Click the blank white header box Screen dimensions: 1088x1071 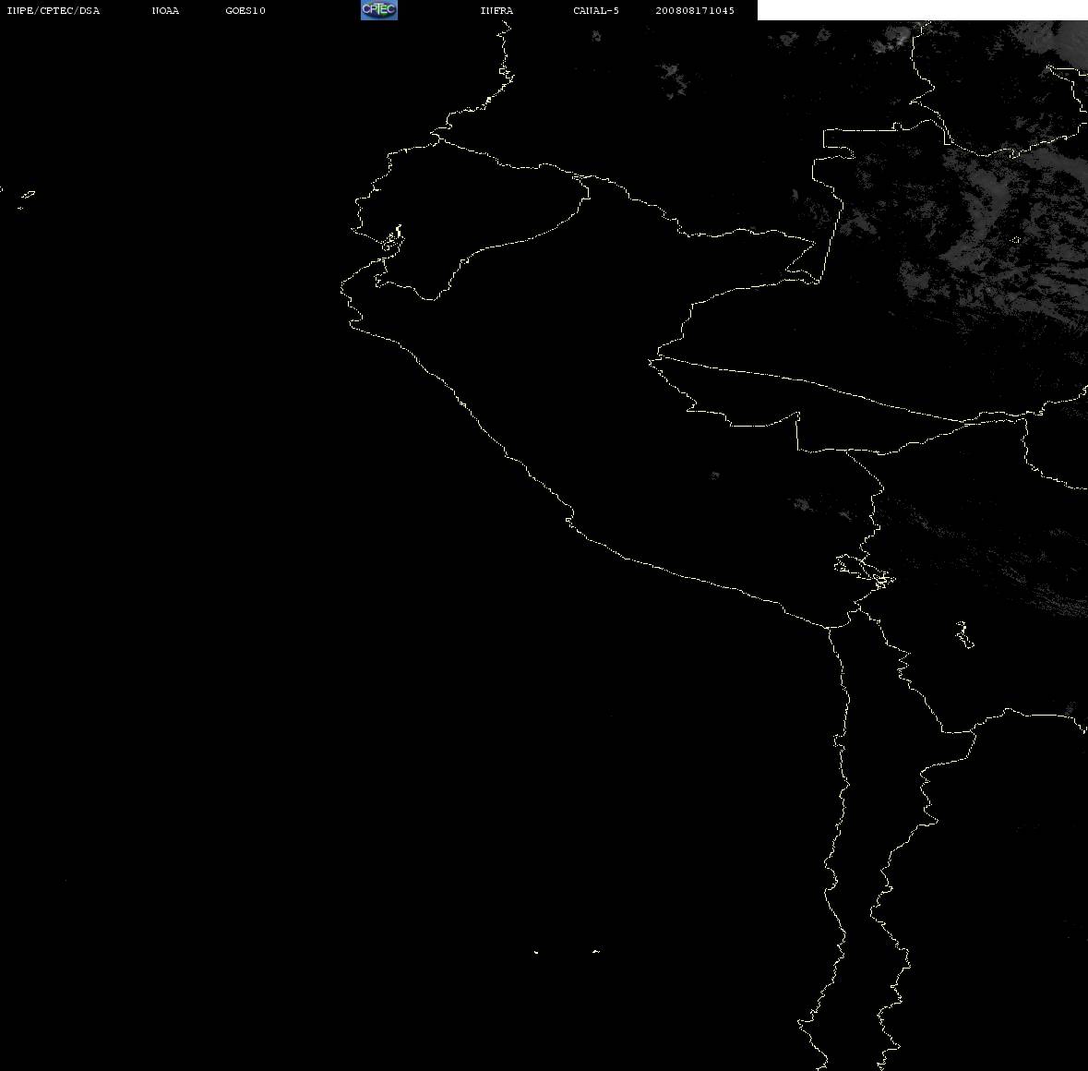(922, 10)
